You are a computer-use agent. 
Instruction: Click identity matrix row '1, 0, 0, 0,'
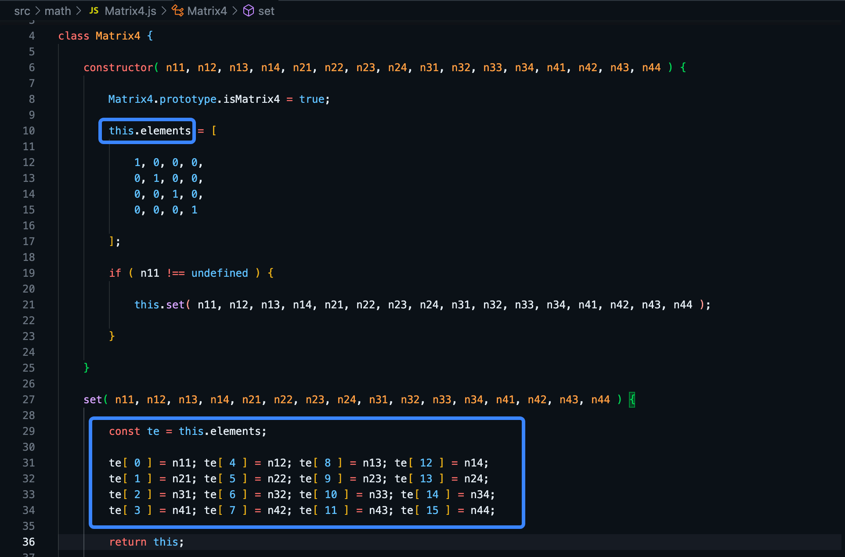169,163
